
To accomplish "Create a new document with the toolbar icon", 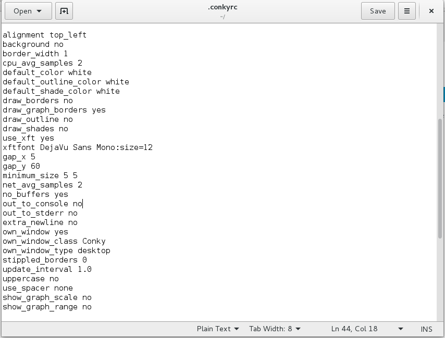I will (64, 11).
